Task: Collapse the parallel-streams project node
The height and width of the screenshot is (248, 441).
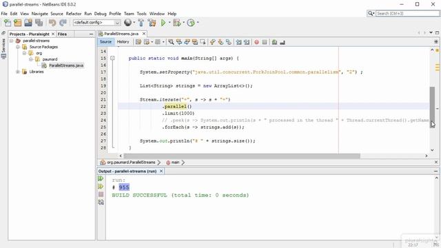Action: point(12,41)
